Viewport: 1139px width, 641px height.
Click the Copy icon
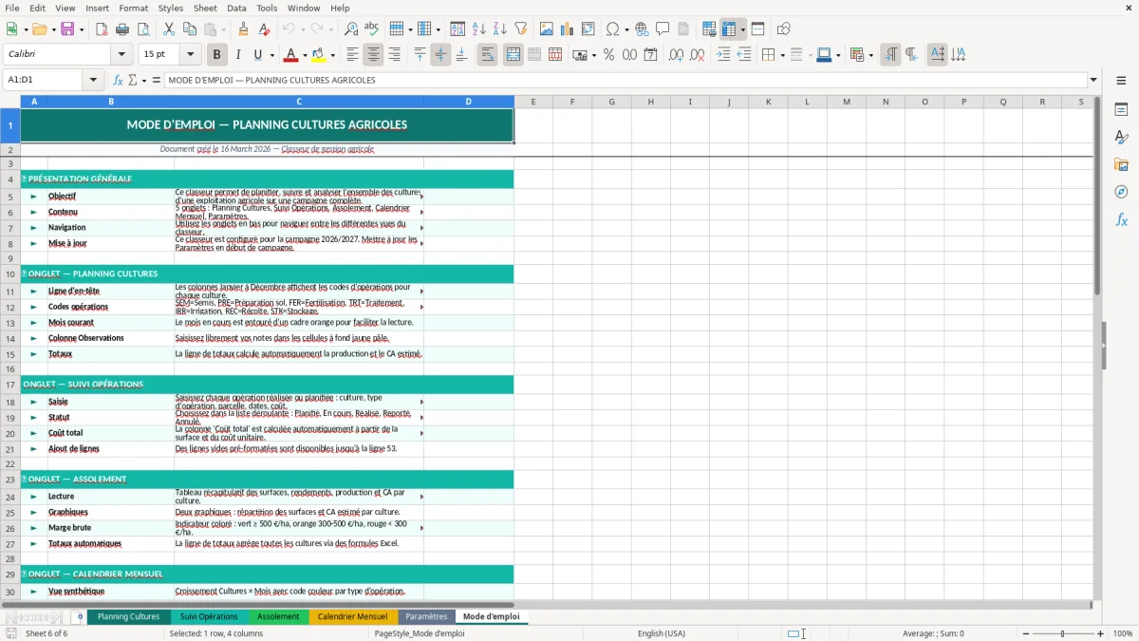coord(190,29)
